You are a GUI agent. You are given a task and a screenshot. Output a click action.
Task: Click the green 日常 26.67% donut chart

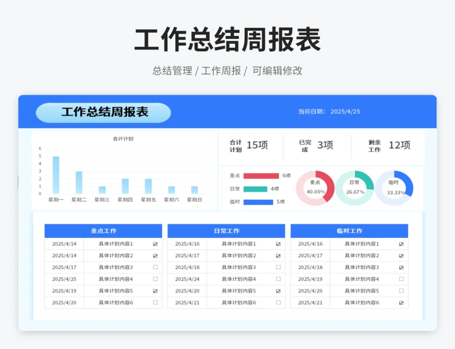pyautogui.click(x=354, y=188)
